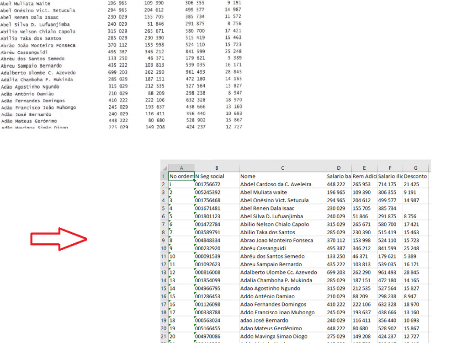Select cell 'Addo Francisco Joao Muhongo'
This screenshot has width=457, height=343.
(282, 312)
